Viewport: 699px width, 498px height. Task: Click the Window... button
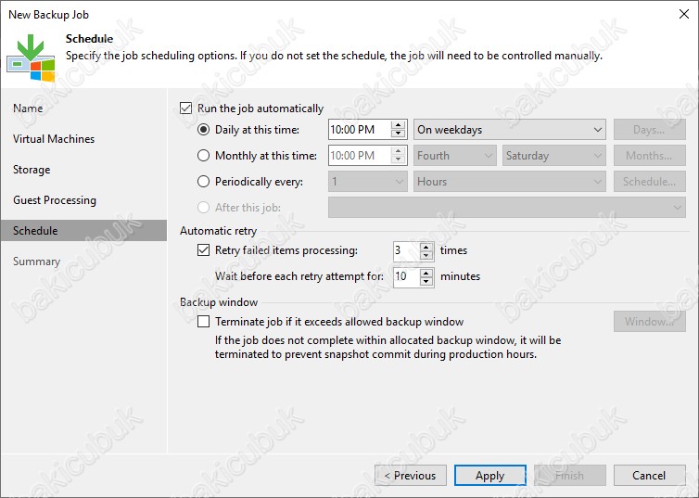[x=650, y=322]
